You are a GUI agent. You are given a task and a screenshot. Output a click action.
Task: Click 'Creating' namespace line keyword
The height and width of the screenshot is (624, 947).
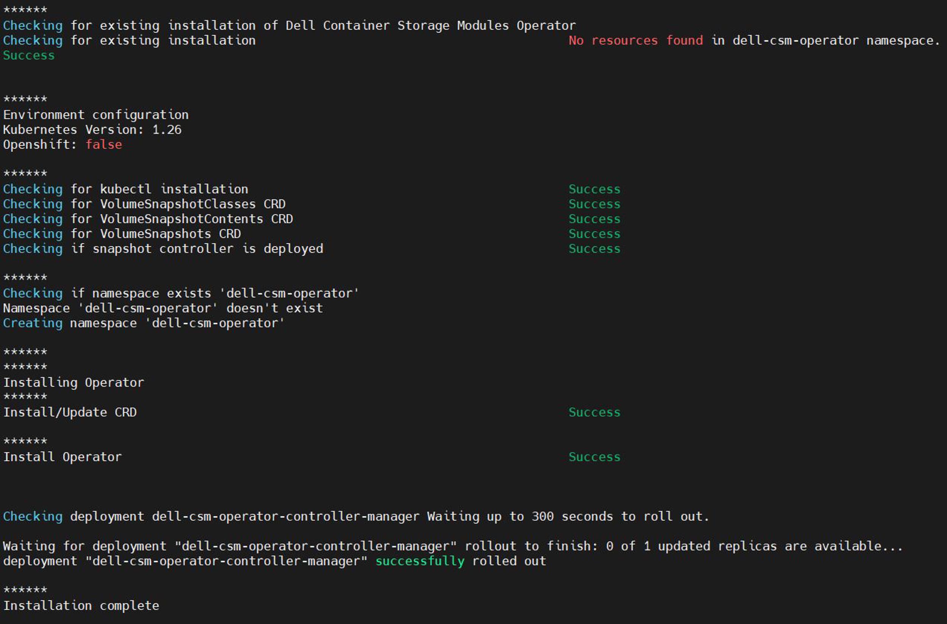click(x=33, y=323)
